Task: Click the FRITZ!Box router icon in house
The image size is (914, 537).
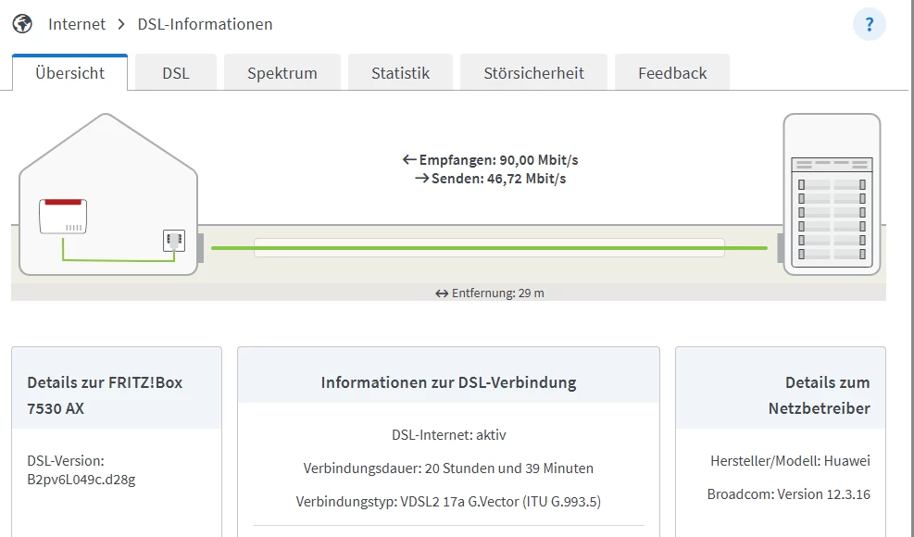Action: tap(62, 216)
